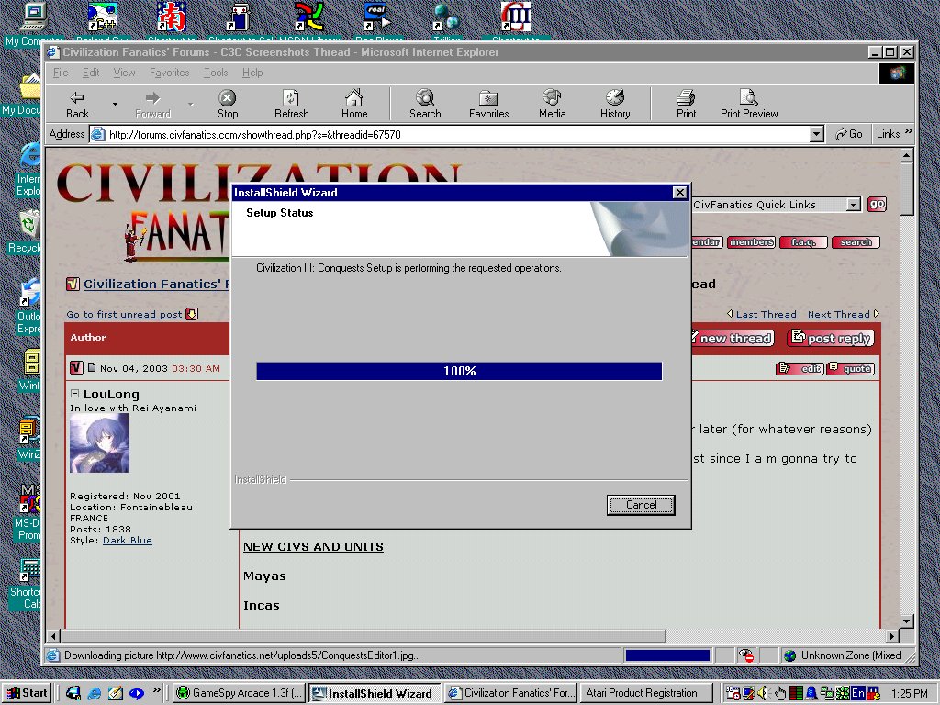Screen dimensions: 940x705
Task: Collapse the LouLong post minus toggle
Action: (75, 393)
